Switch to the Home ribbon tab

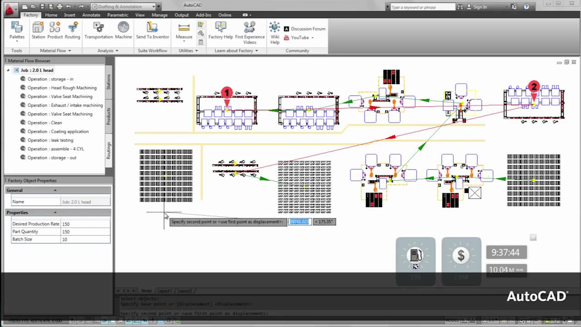(51, 15)
